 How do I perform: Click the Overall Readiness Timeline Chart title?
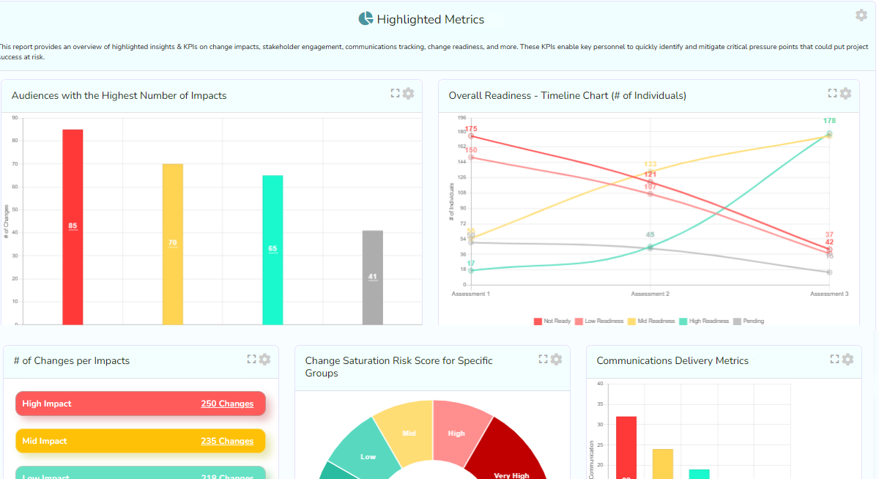click(567, 95)
